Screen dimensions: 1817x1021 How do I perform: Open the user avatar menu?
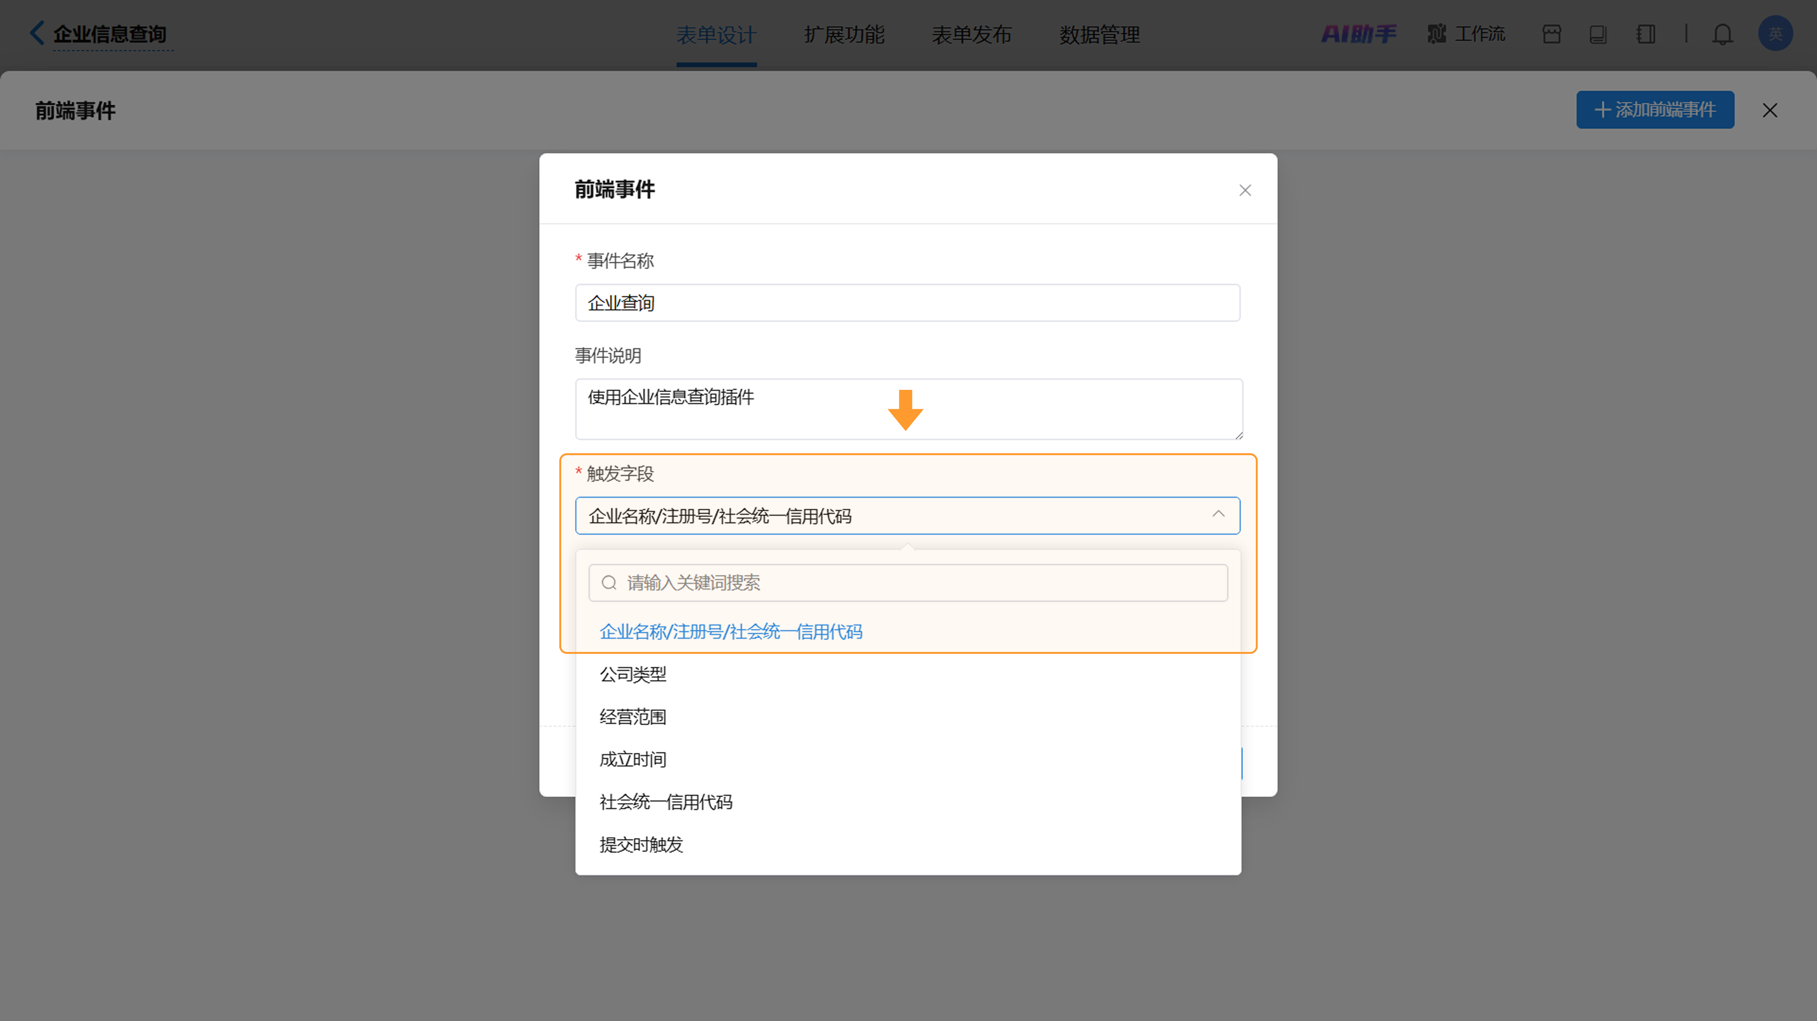[x=1775, y=33]
